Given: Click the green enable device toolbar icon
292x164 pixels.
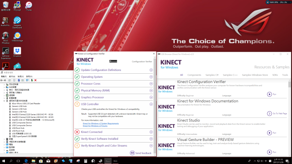Looking at the screenshot, I should [x=32, y=80].
